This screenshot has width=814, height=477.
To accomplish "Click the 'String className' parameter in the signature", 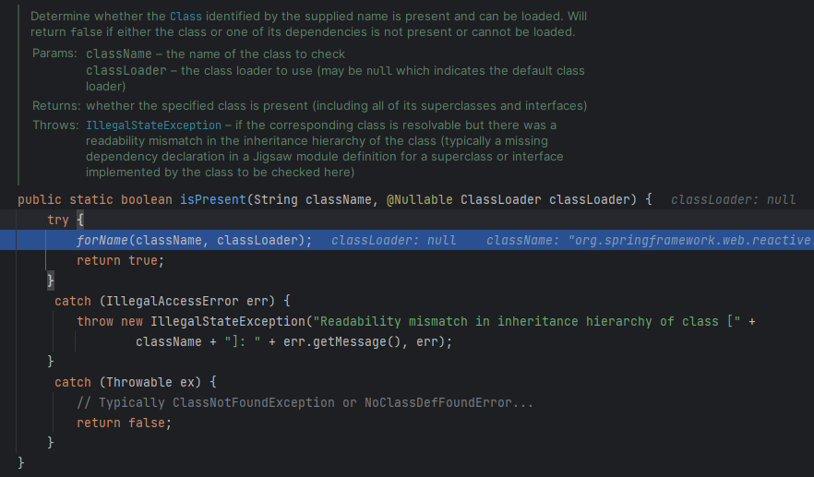I will tap(313, 199).
